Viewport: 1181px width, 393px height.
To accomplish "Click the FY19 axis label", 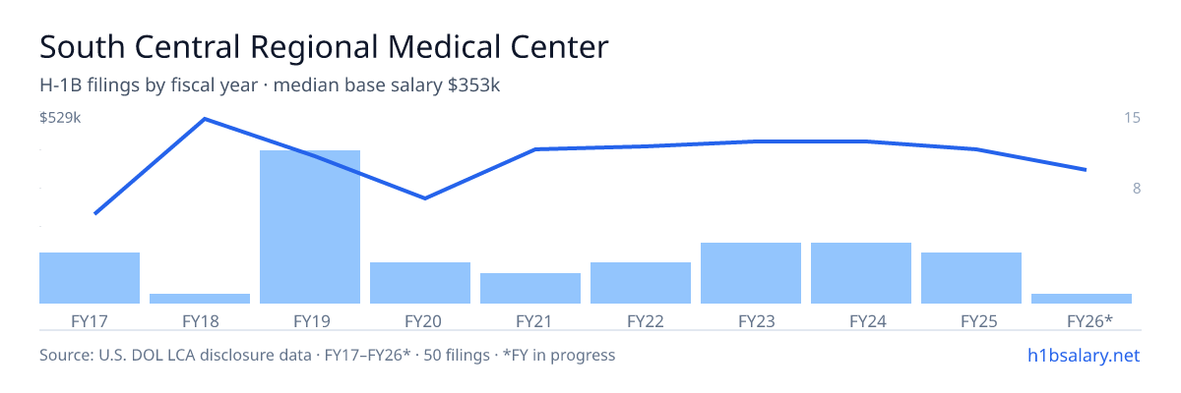I will click(310, 321).
